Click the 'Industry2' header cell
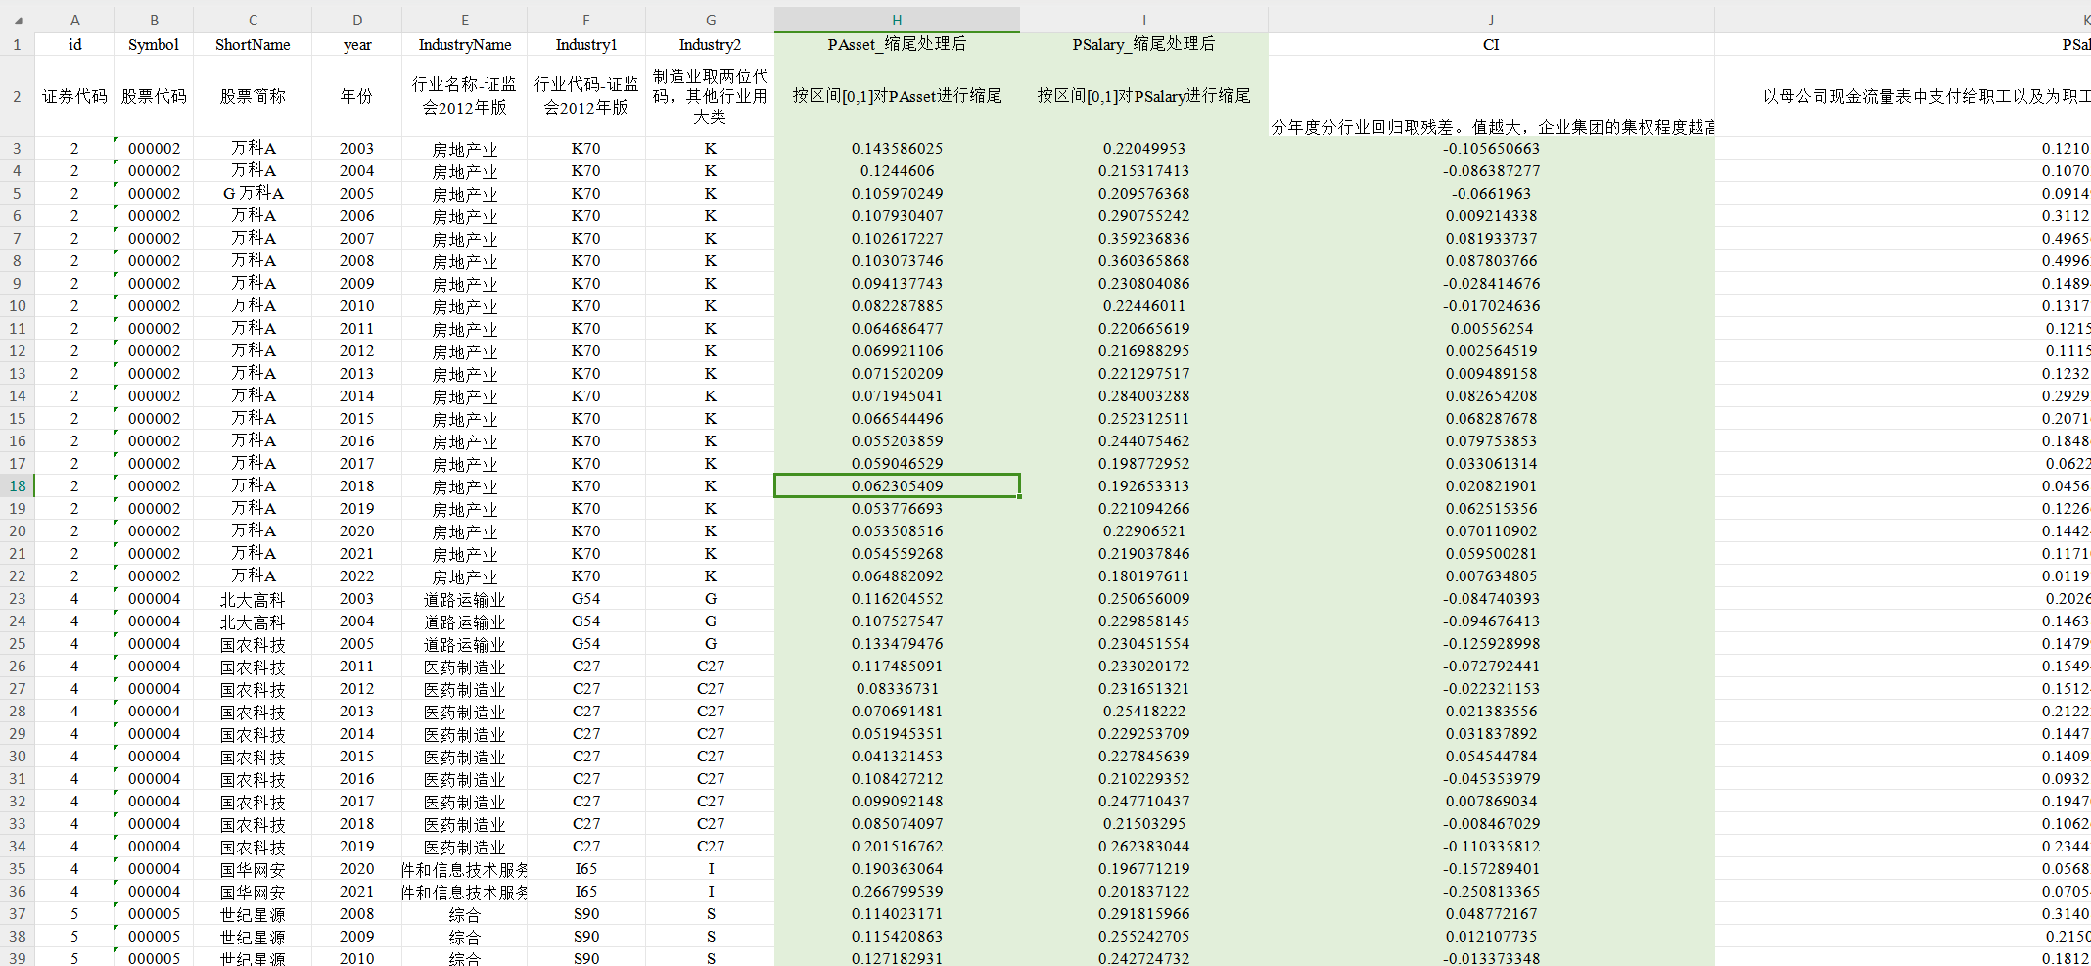 point(711,44)
